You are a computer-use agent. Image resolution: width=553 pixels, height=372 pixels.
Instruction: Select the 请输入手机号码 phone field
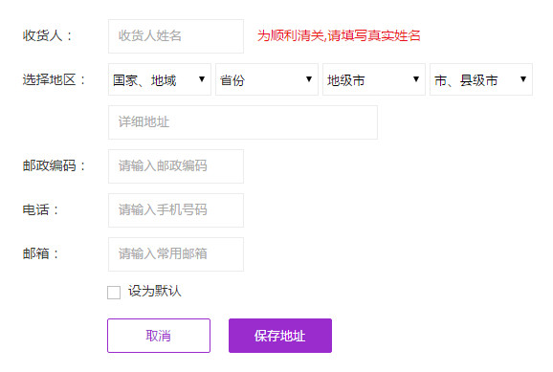176,210
